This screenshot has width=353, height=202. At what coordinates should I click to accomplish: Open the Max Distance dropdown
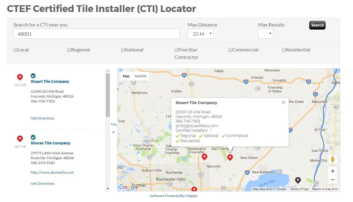201,34
